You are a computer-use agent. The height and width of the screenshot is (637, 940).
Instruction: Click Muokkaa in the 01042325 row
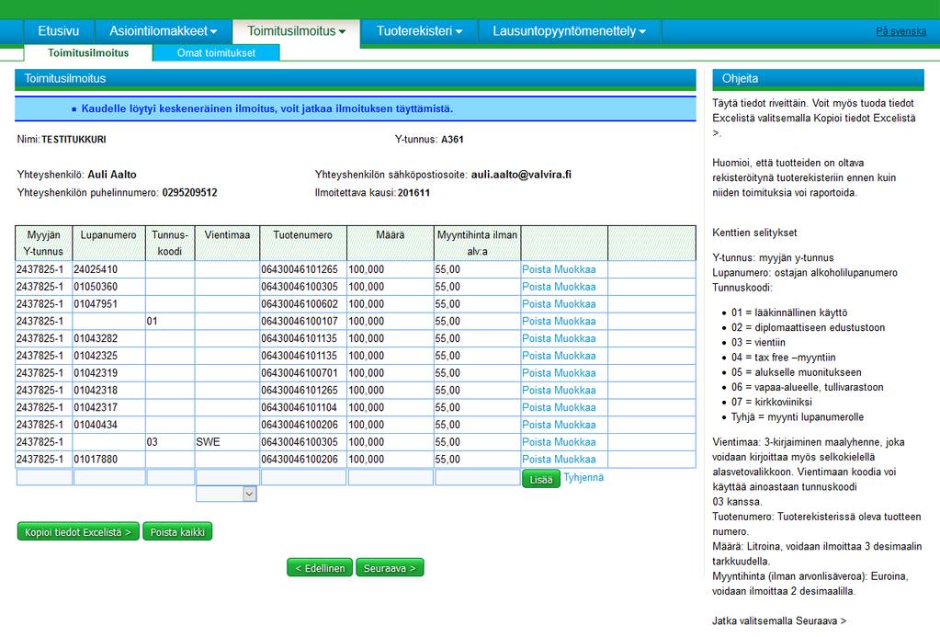click(575, 356)
